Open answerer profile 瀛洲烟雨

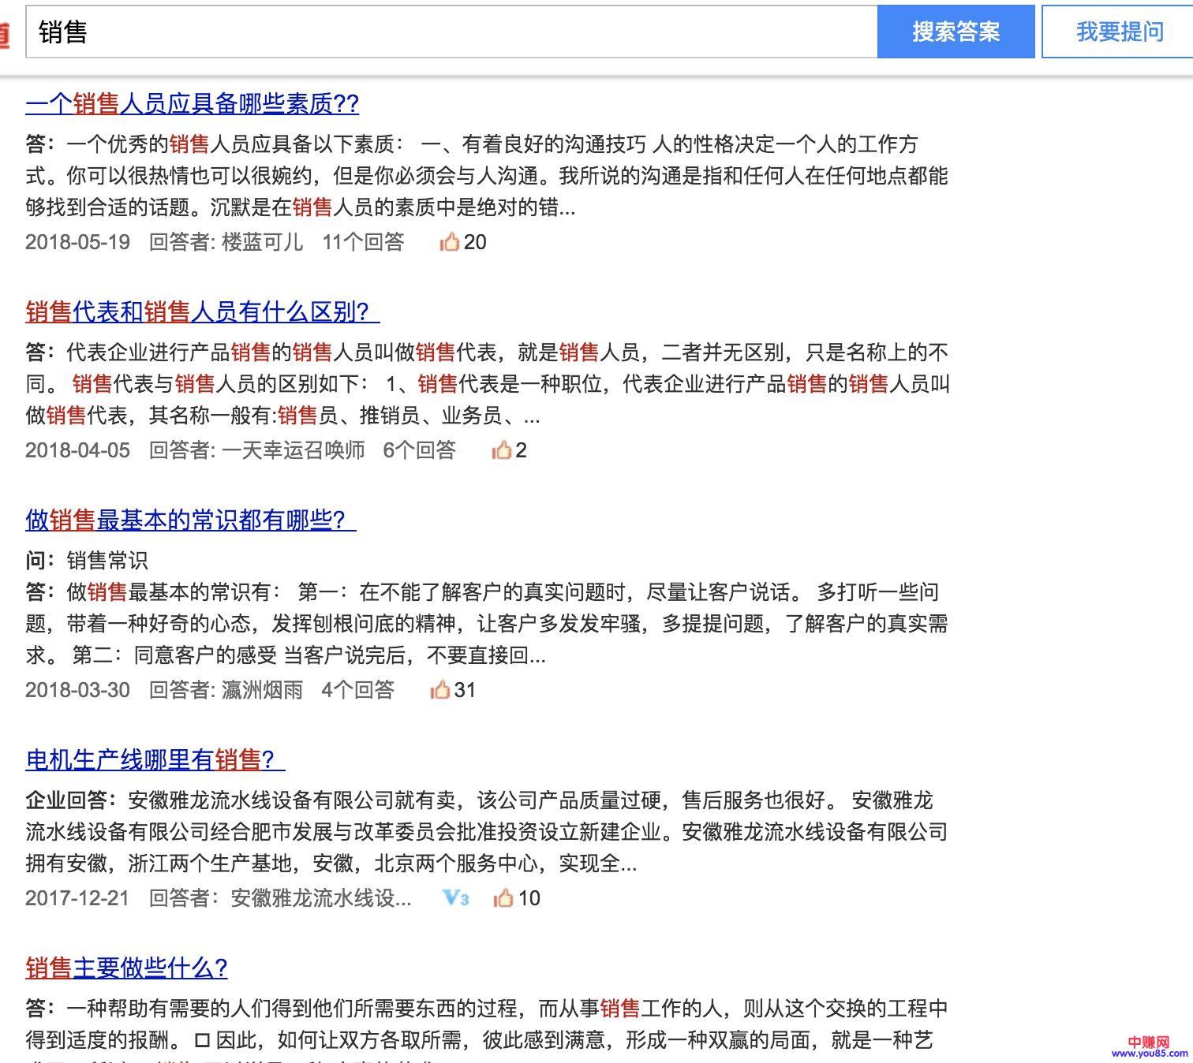coord(262,690)
